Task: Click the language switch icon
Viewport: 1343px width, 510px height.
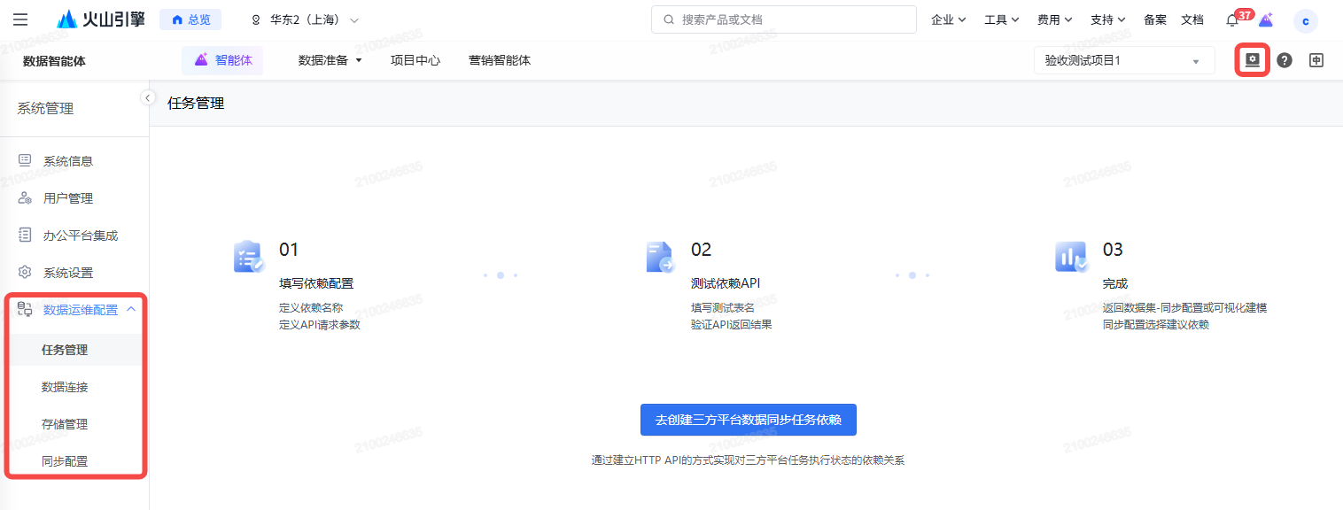Action: coord(1316,61)
